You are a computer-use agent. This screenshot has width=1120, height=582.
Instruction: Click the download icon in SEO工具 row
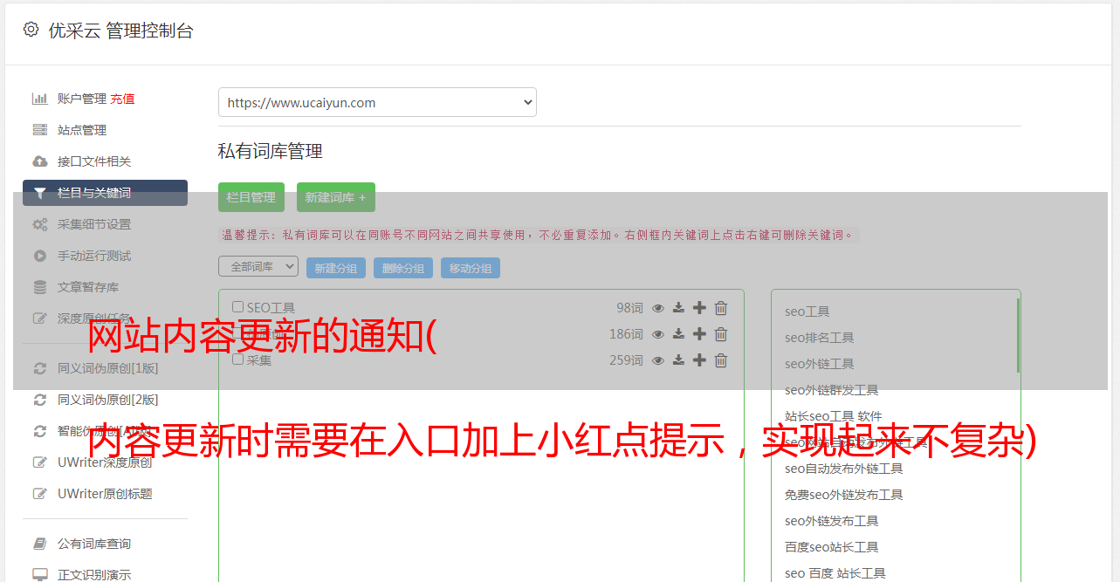679,308
